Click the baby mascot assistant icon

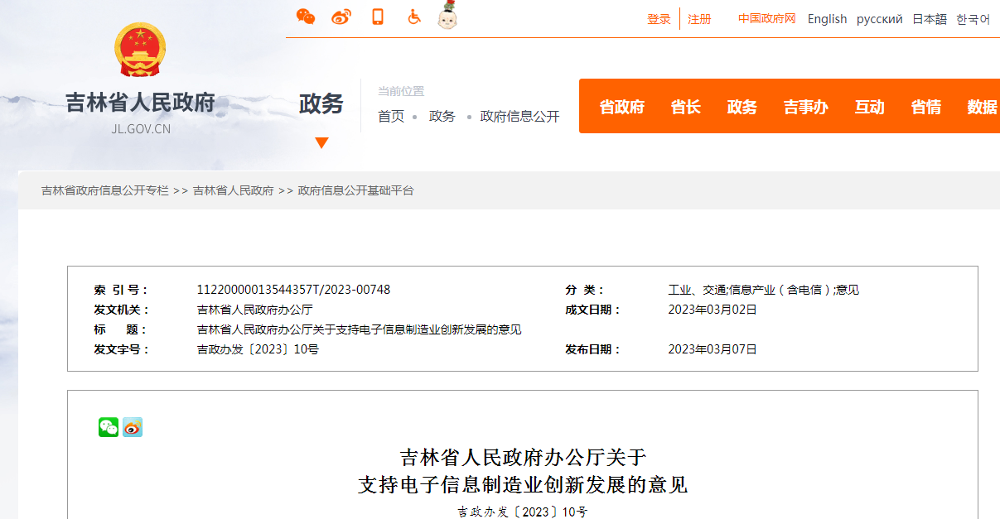[448, 16]
